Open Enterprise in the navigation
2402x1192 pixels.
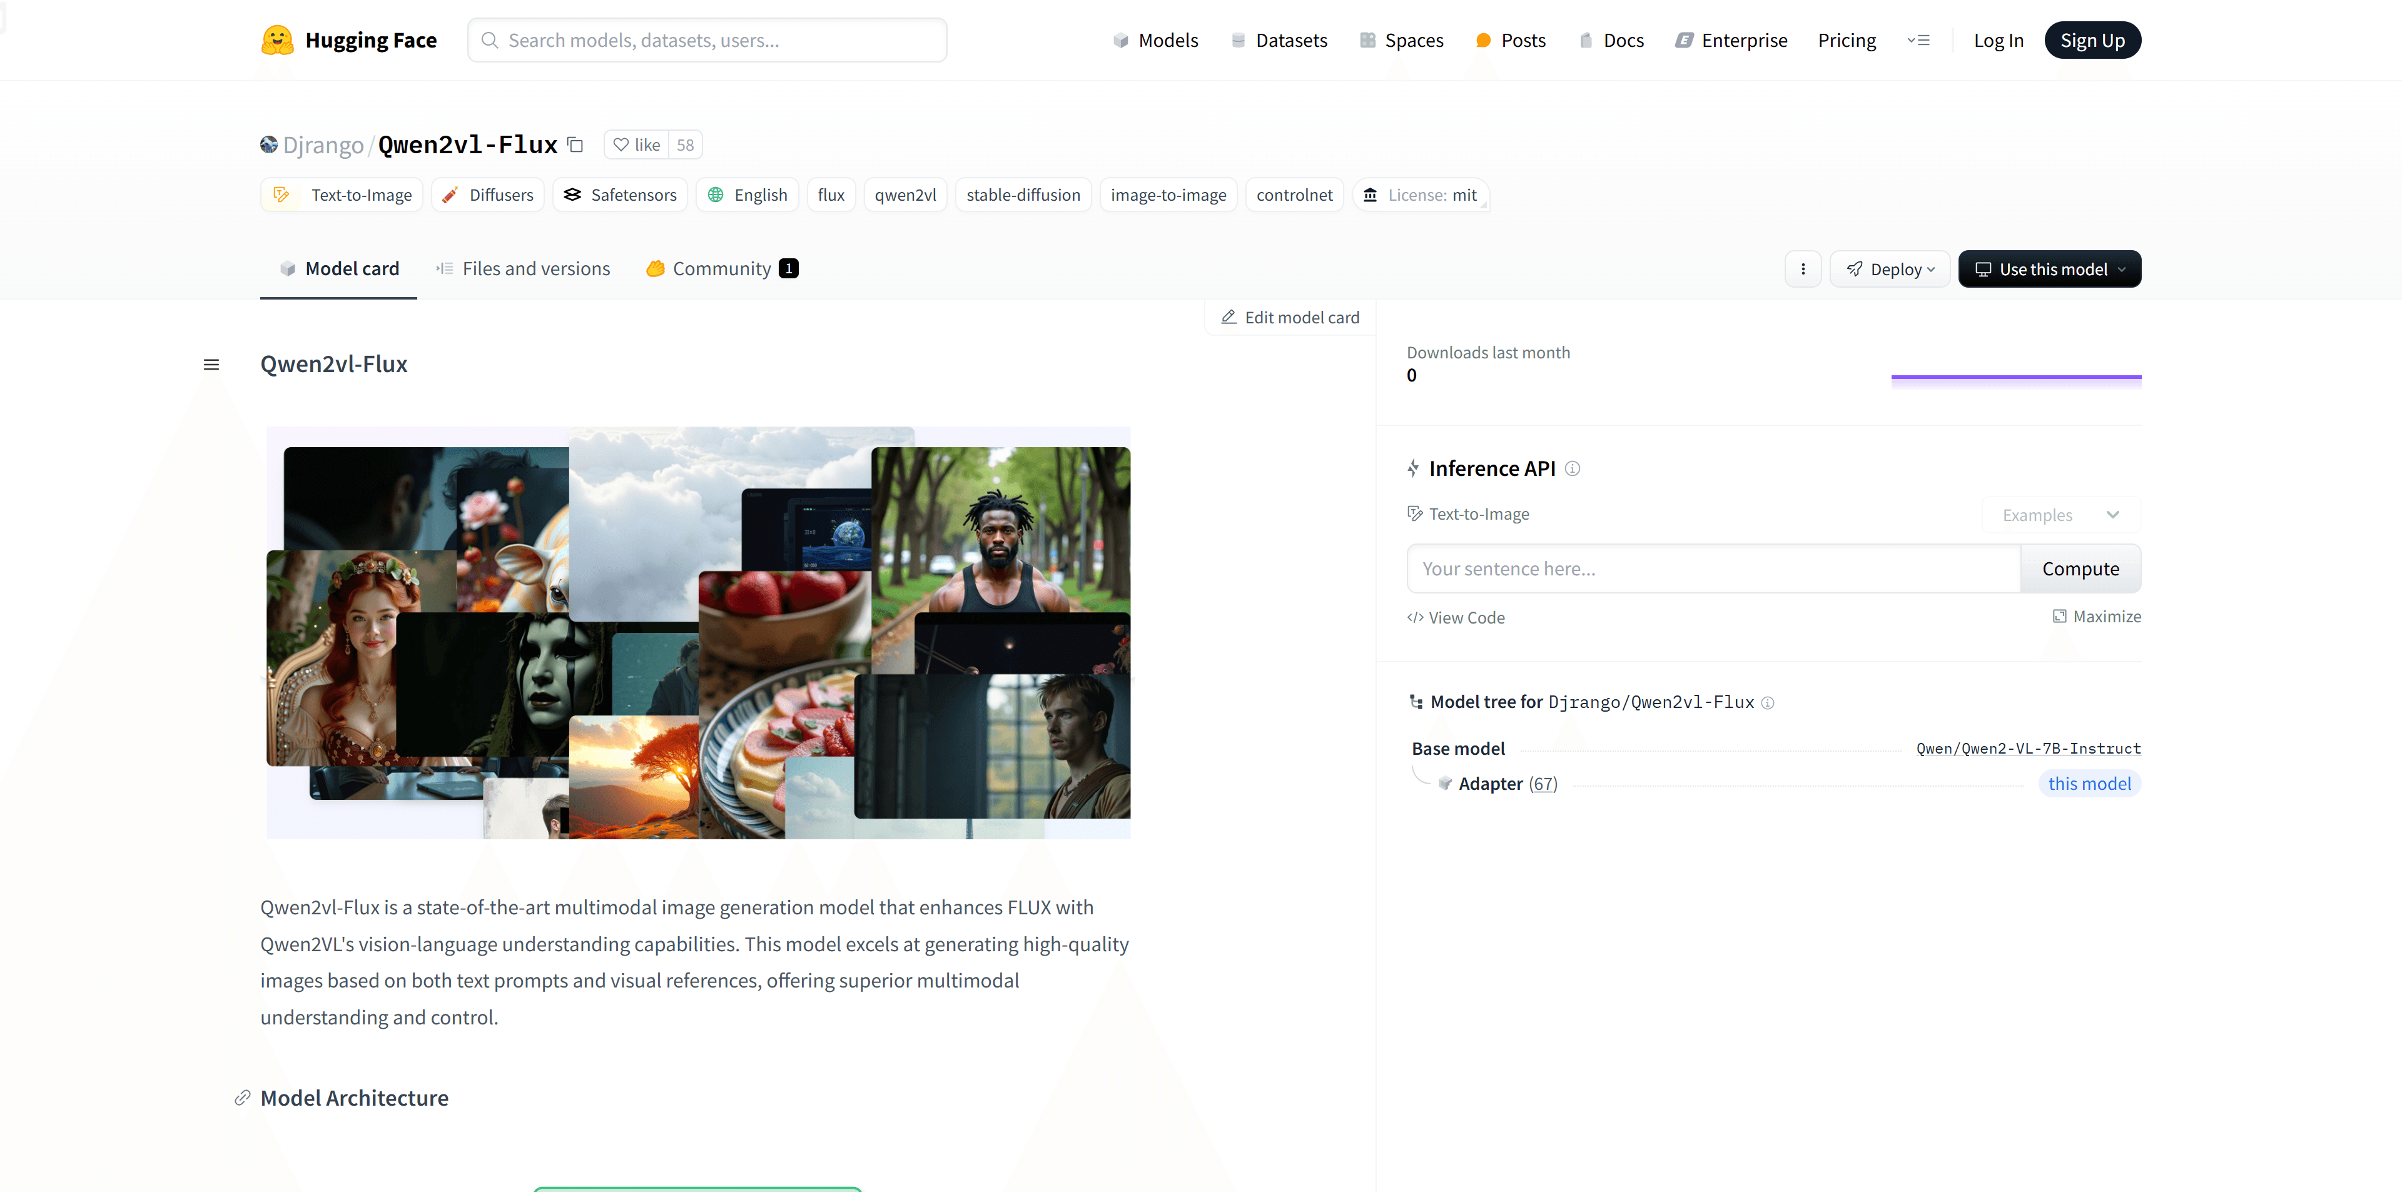(x=1731, y=40)
